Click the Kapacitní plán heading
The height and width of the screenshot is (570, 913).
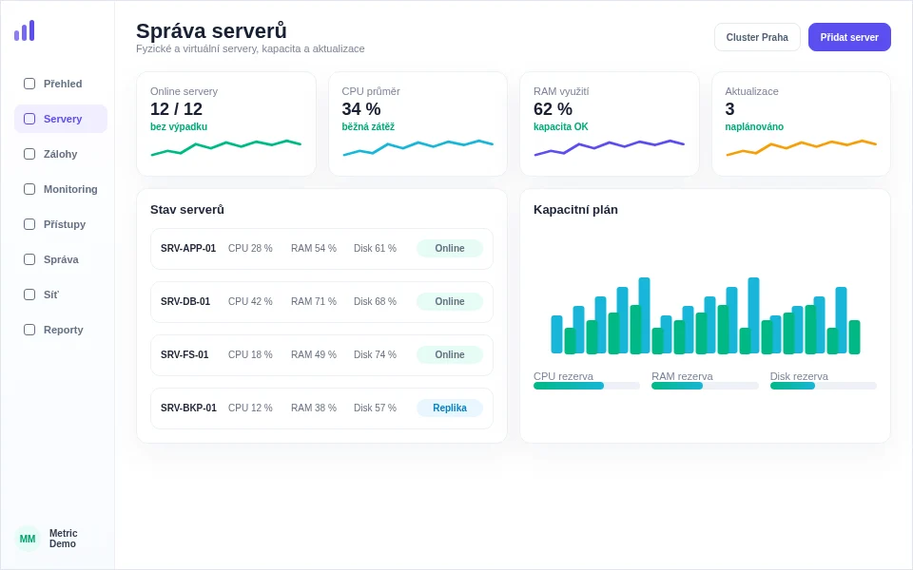tap(575, 210)
